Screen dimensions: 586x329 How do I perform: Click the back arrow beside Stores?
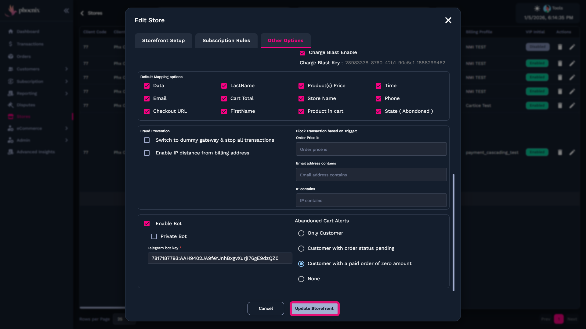click(x=82, y=13)
